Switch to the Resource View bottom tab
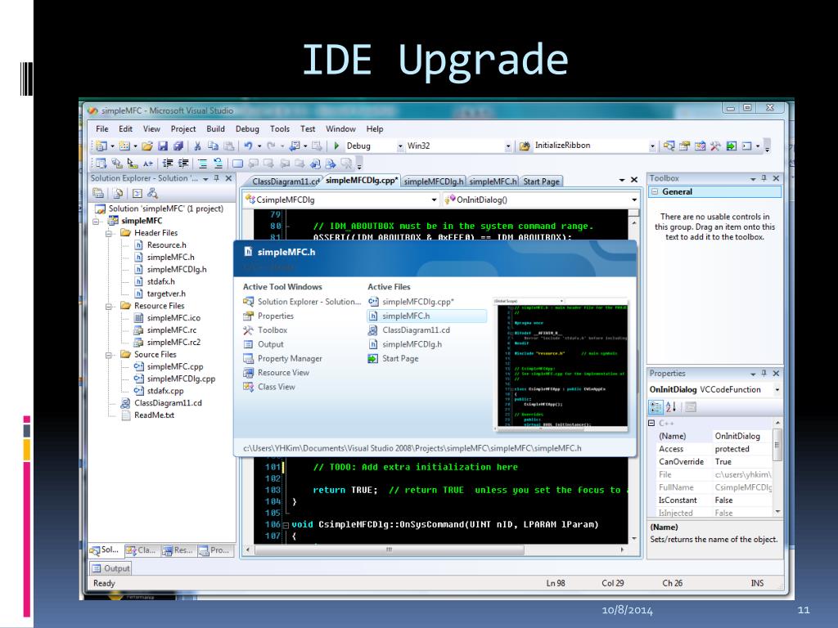This screenshot has width=838, height=628. coord(178,550)
